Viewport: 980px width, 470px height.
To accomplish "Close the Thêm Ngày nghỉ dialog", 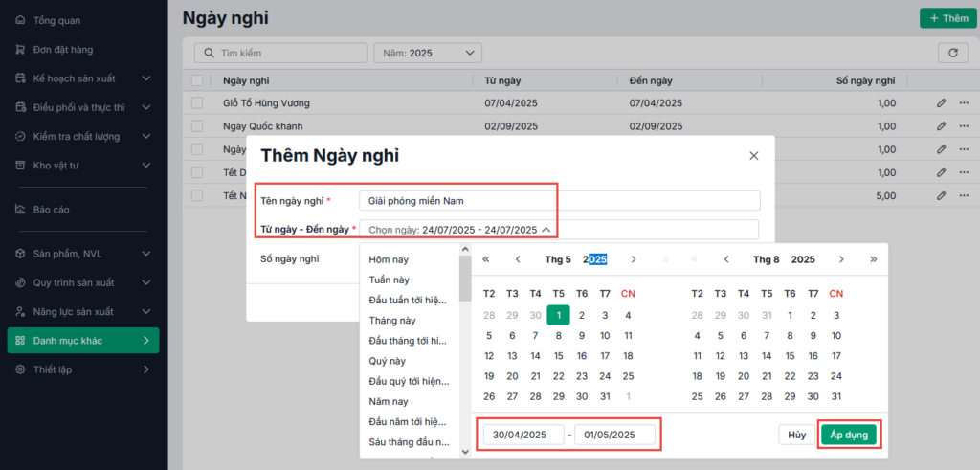I will coord(753,156).
